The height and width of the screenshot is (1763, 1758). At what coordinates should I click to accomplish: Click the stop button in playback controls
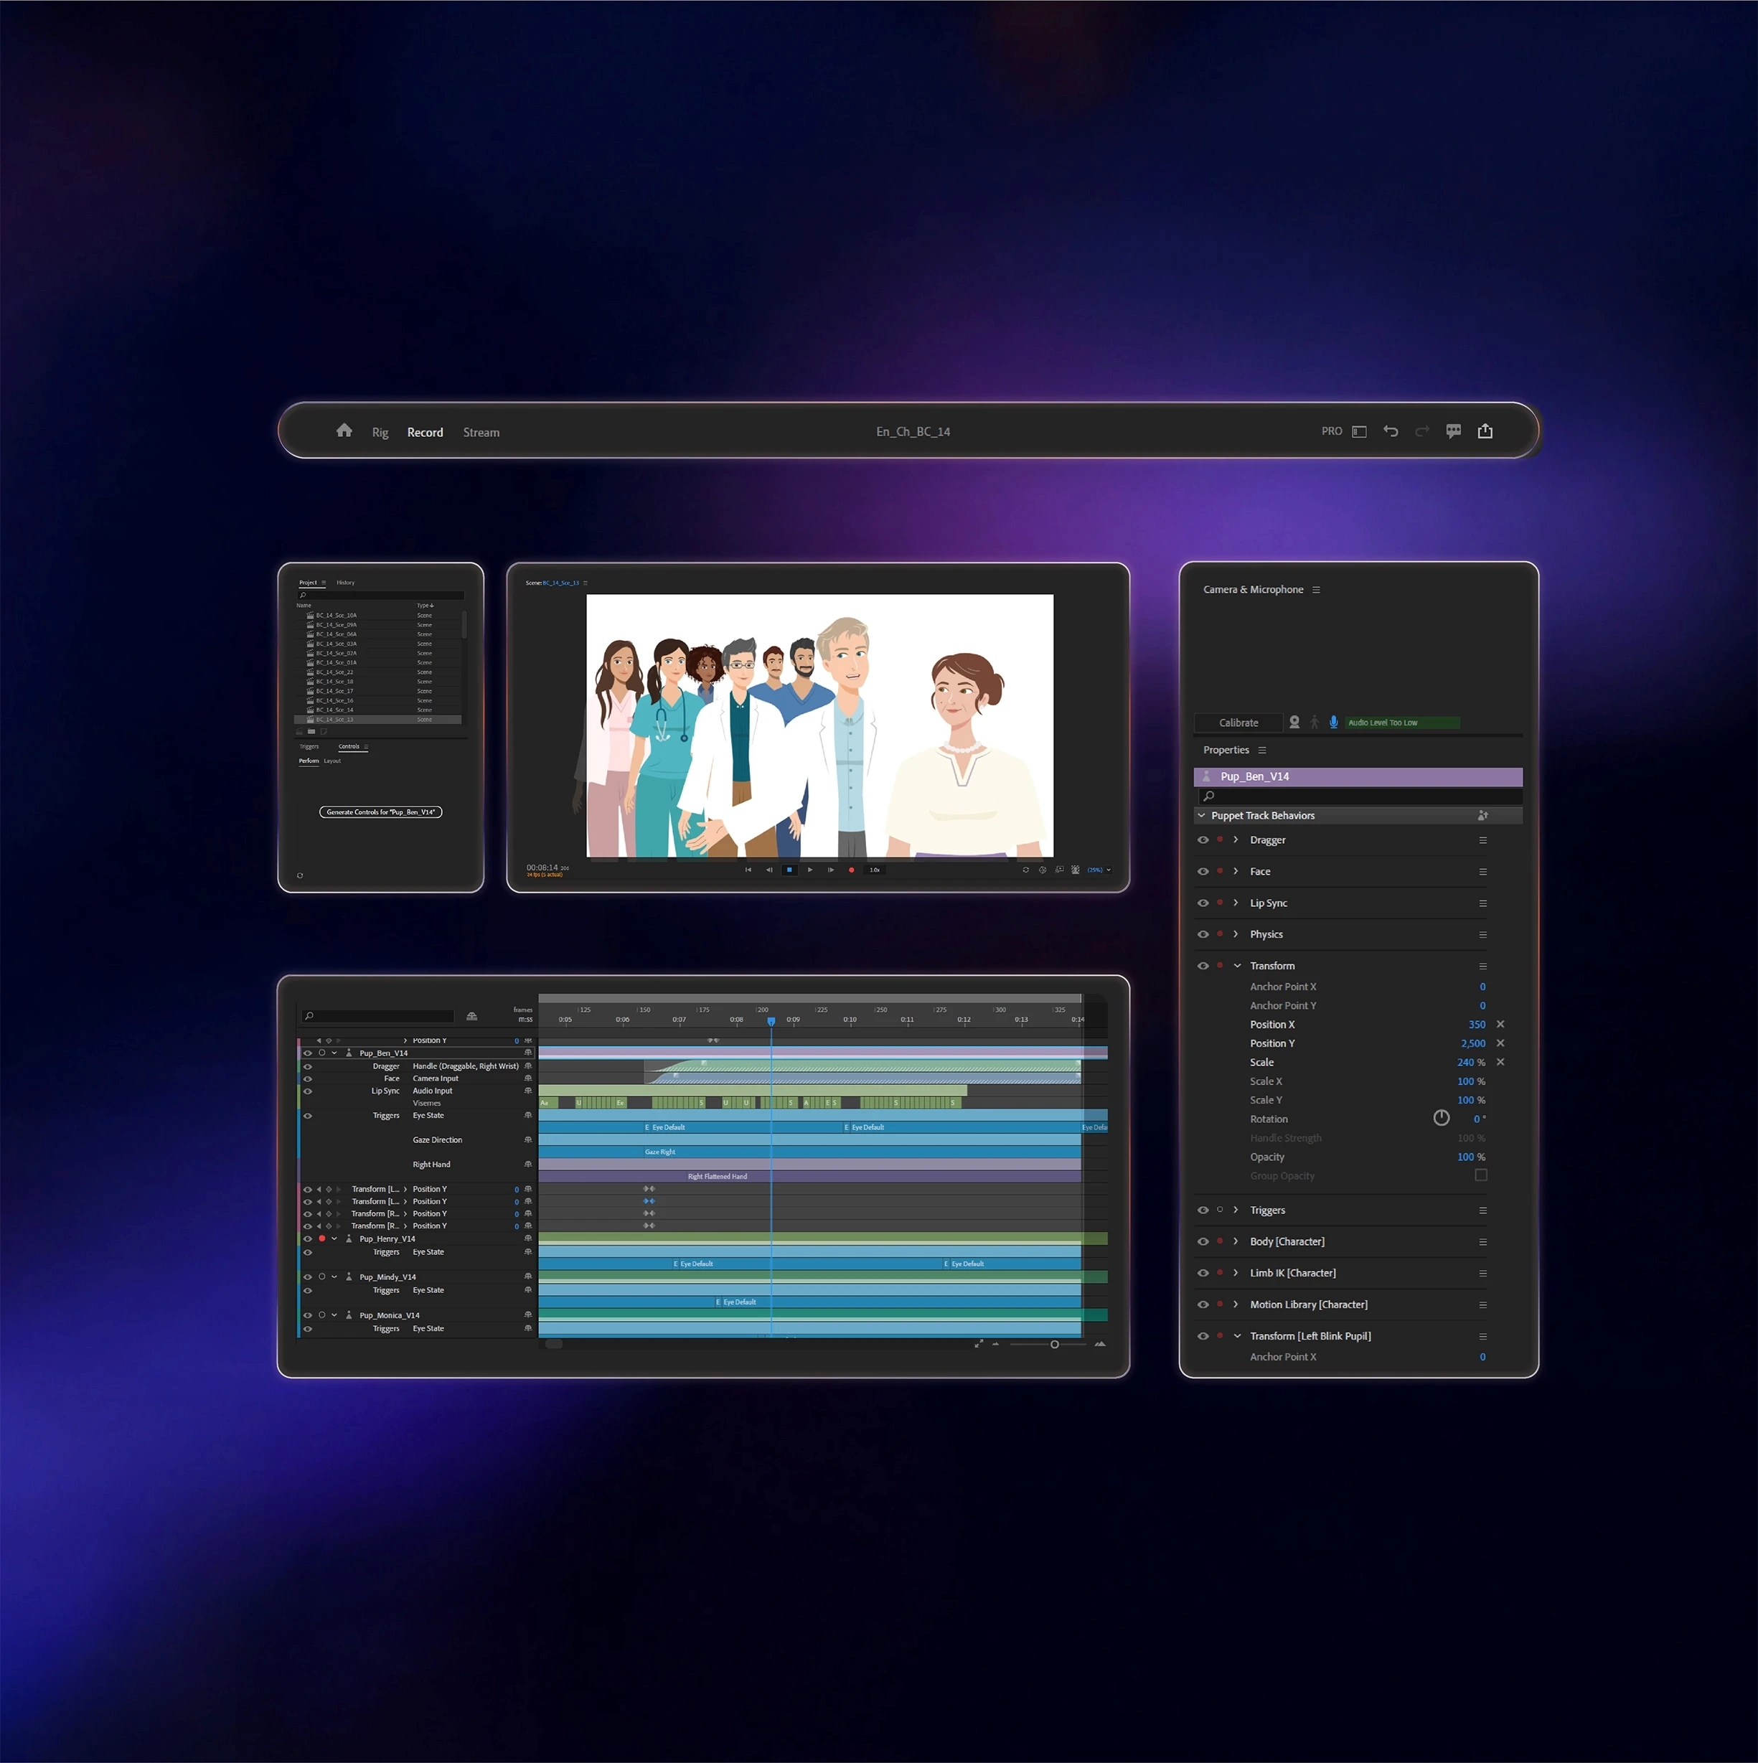coord(789,870)
